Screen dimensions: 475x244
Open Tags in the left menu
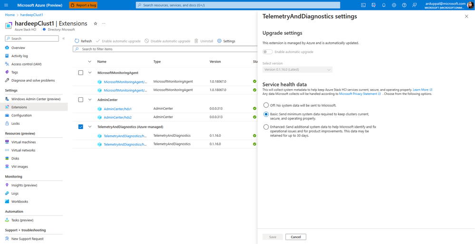(x=15, y=72)
